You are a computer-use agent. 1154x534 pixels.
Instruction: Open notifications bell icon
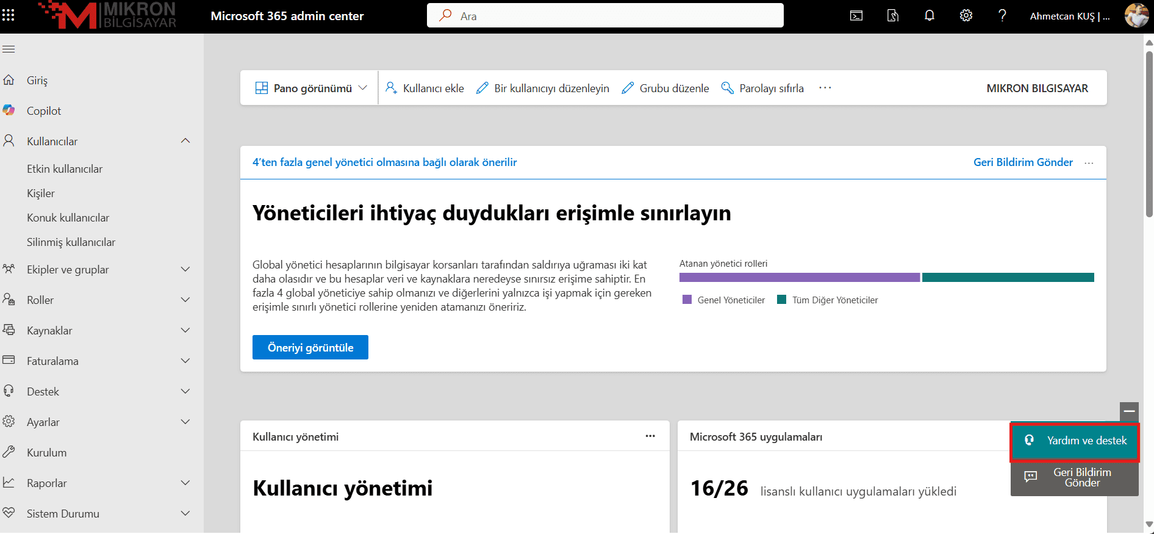(930, 16)
